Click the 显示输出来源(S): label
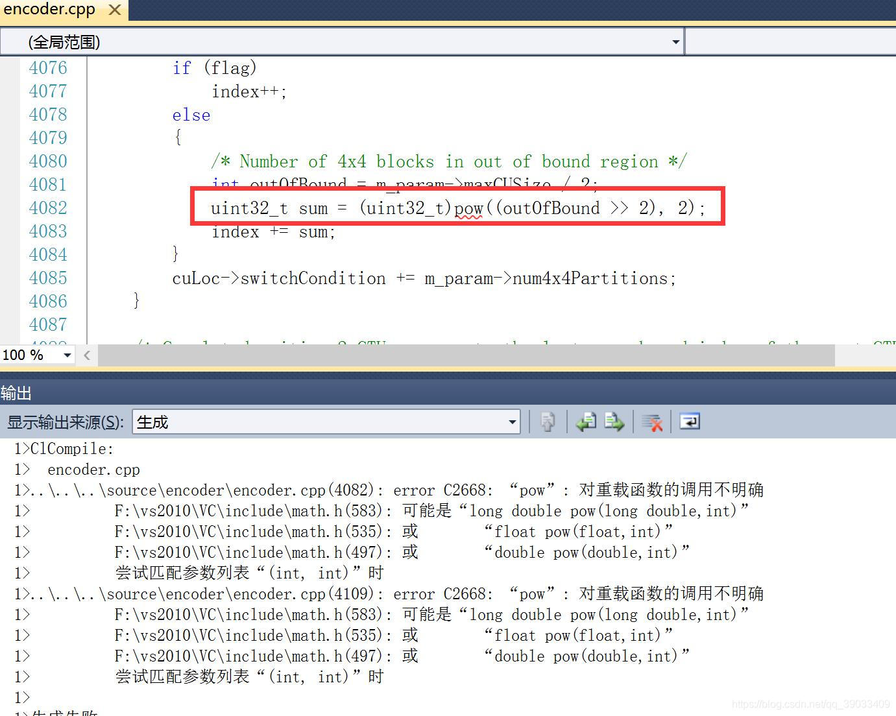 tap(65, 422)
